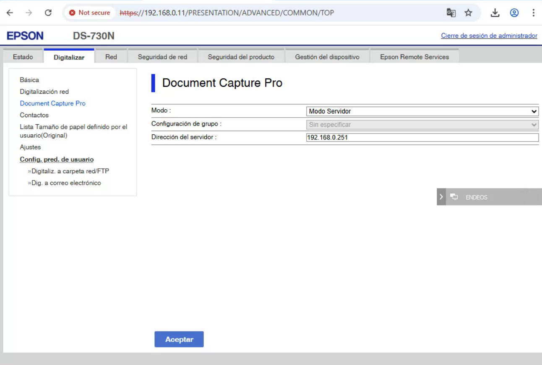Go to Gestión del dispositivo tab
542x365 pixels.
[327, 57]
